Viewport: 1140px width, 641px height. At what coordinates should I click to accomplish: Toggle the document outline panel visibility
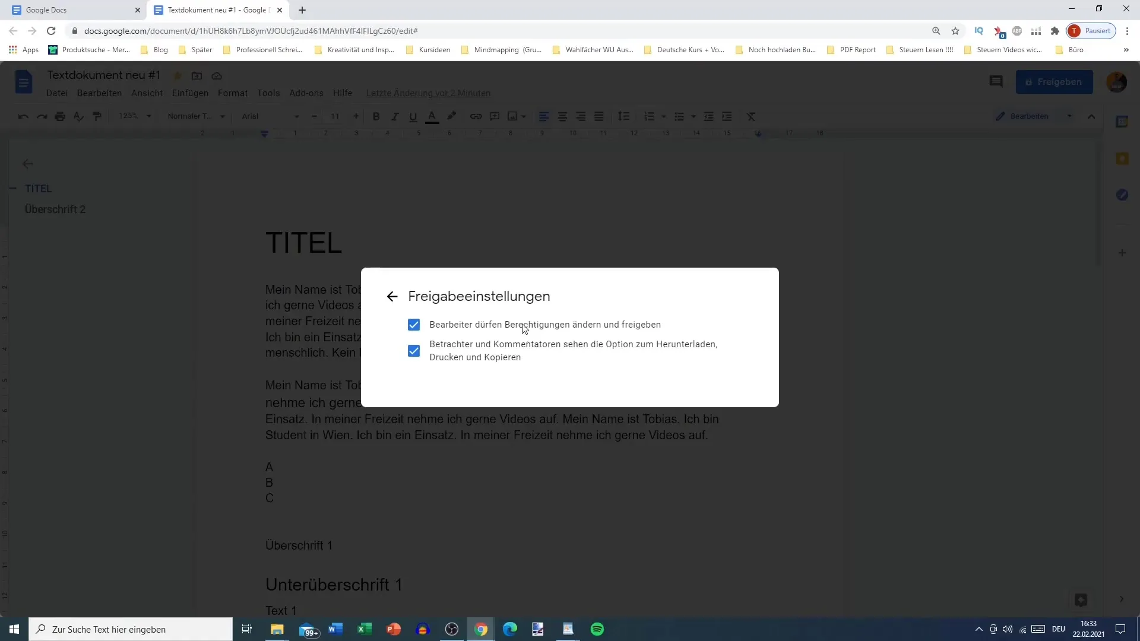27,164
